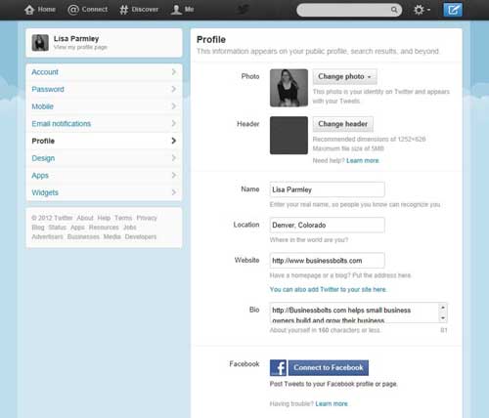Click chevron beside Widgets
The width and height of the screenshot is (489, 418).
point(174,192)
